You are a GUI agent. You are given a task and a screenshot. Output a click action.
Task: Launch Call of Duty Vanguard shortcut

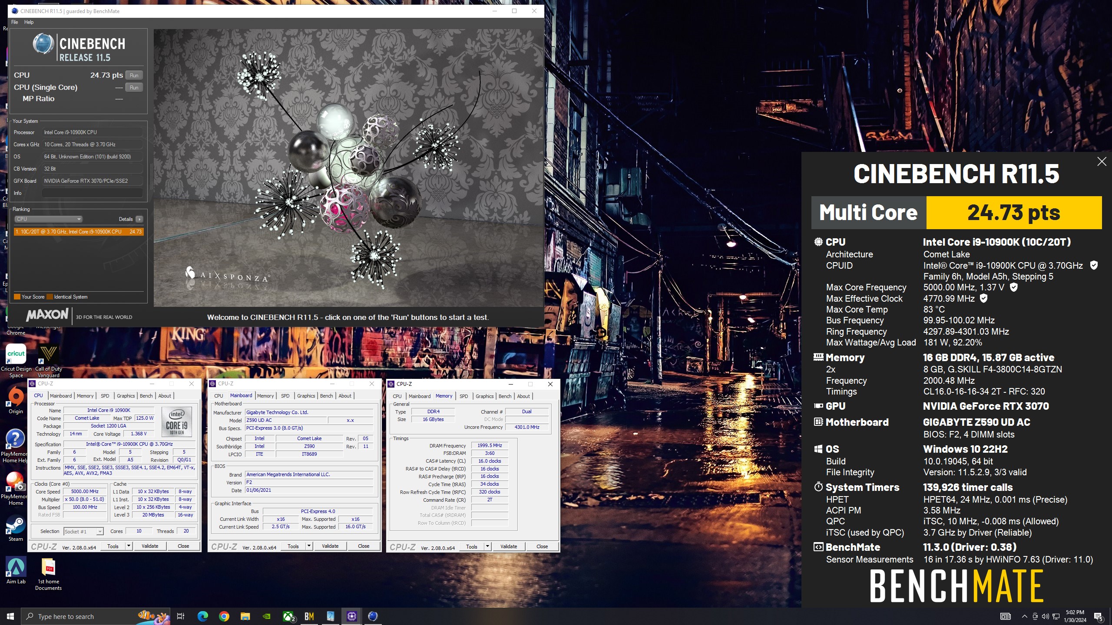click(x=49, y=360)
